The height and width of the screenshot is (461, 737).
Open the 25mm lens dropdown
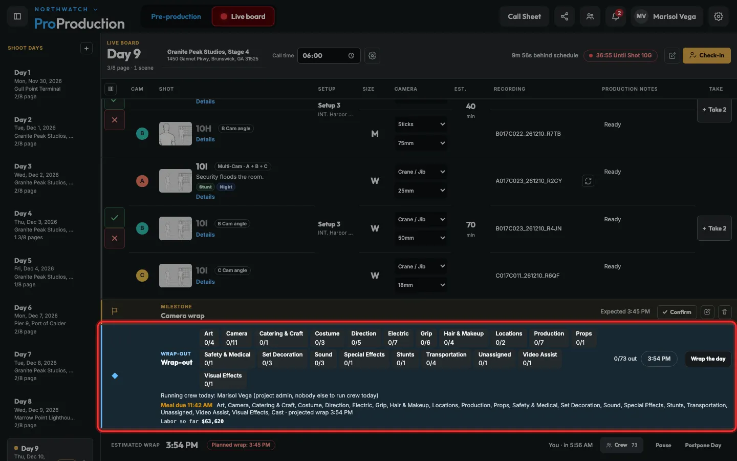[421, 191]
